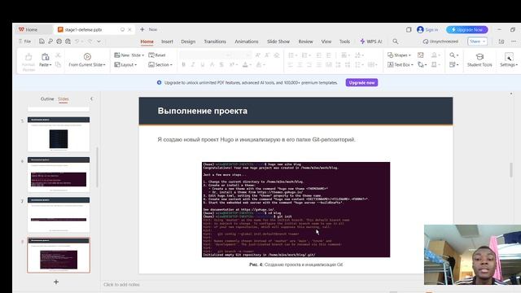This screenshot has width=521, height=293.
Task: Open the File menu
Action: click(25, 42)
